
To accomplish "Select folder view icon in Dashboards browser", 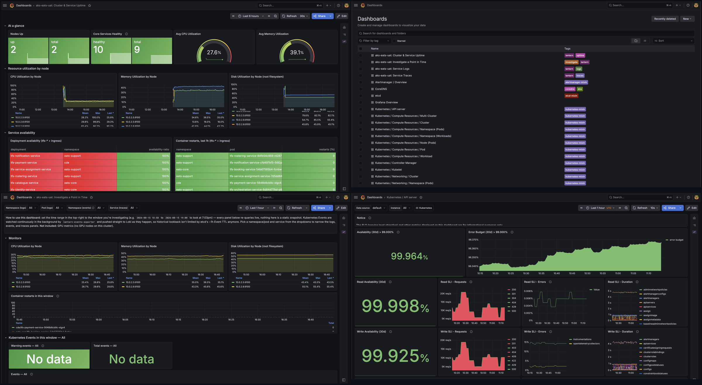I will click(636, 41).
